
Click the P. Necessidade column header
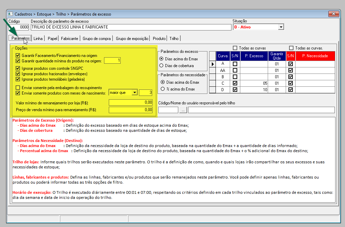315,56
